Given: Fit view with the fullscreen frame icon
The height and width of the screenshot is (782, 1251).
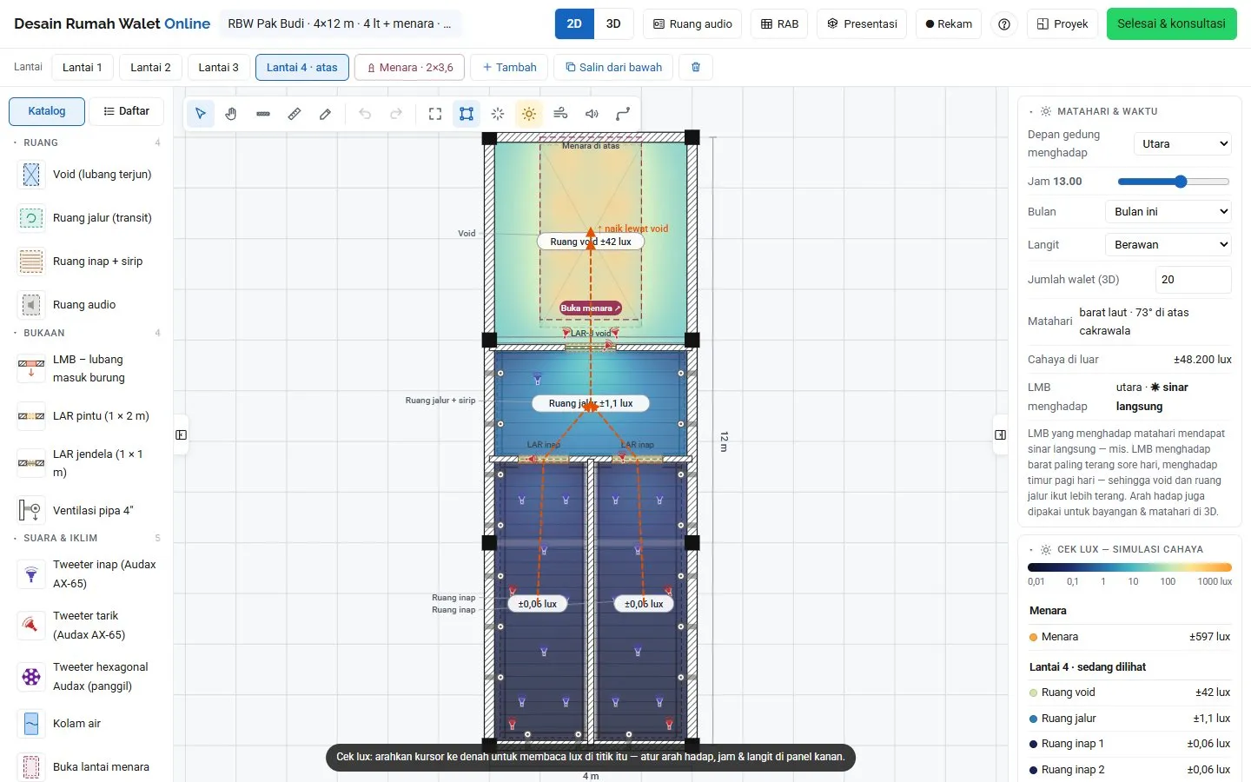Looking at the screenshot, I should pyautogui.click(x=435, y=114).
